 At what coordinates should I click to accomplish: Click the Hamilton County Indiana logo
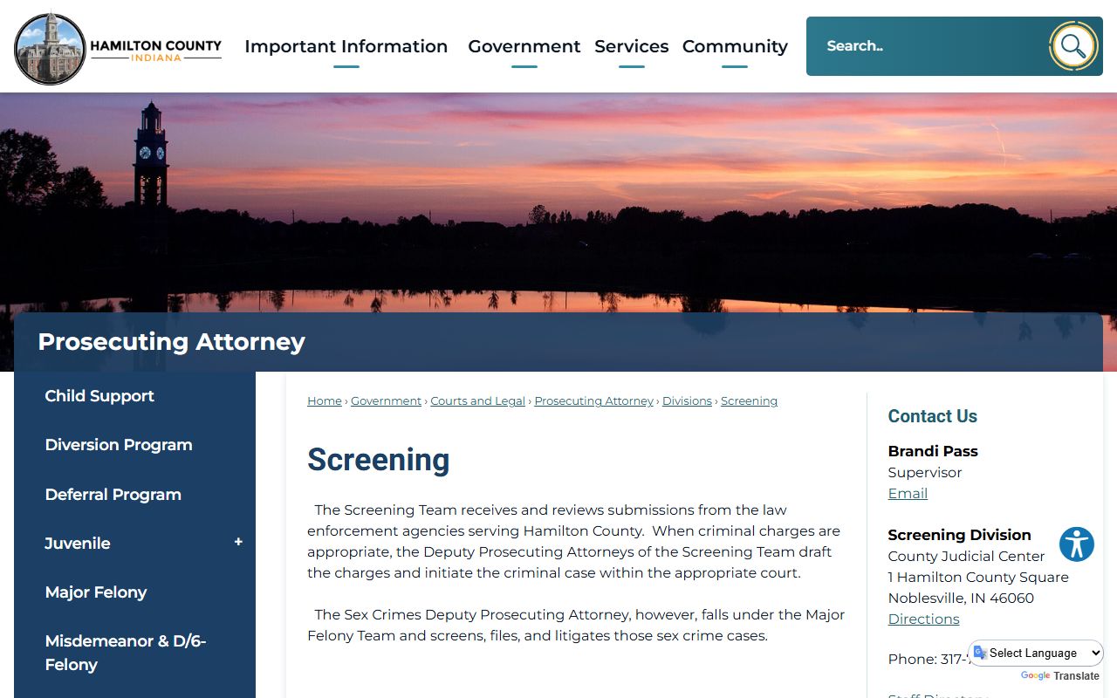pos(118,48)
